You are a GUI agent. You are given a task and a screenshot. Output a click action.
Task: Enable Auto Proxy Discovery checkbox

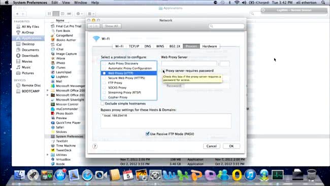point(104,64)
